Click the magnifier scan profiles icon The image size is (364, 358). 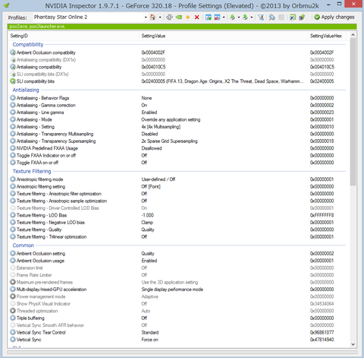pyautogui.click(x=272, y=17)
